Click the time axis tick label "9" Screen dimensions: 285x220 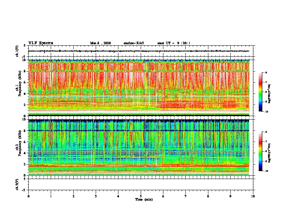tap(230, 196)
